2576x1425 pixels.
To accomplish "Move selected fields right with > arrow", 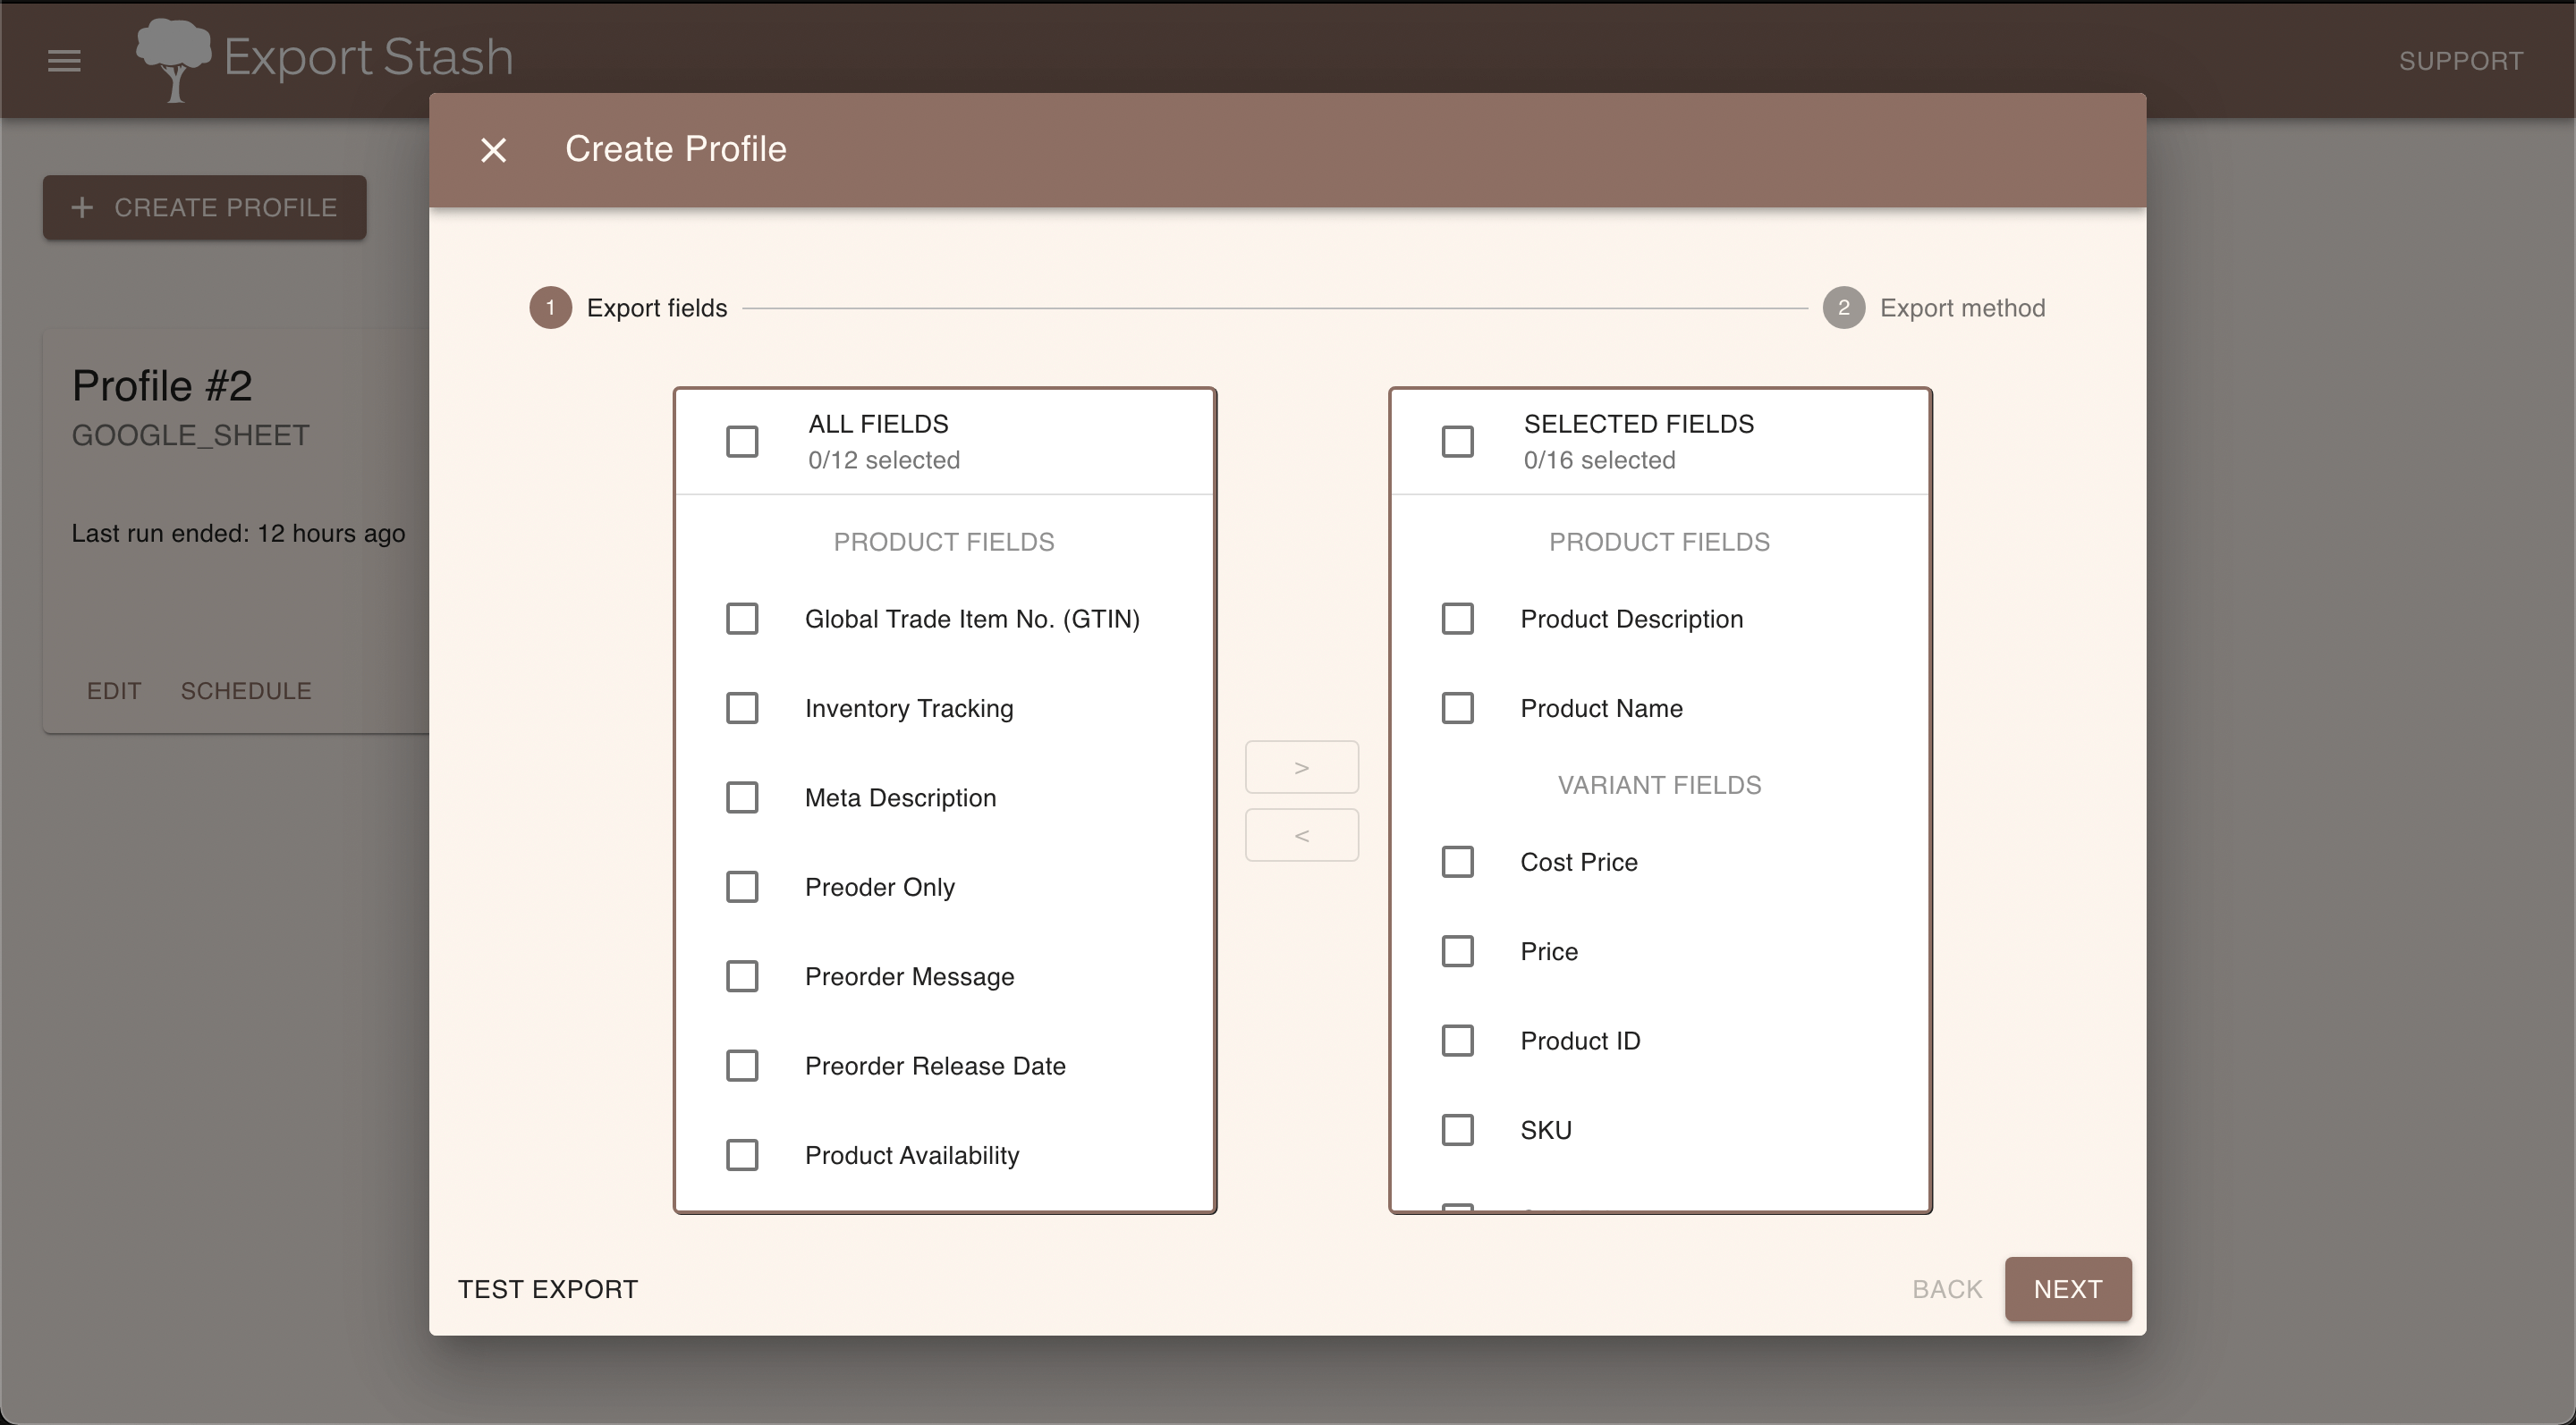I will pos(1301,766).
